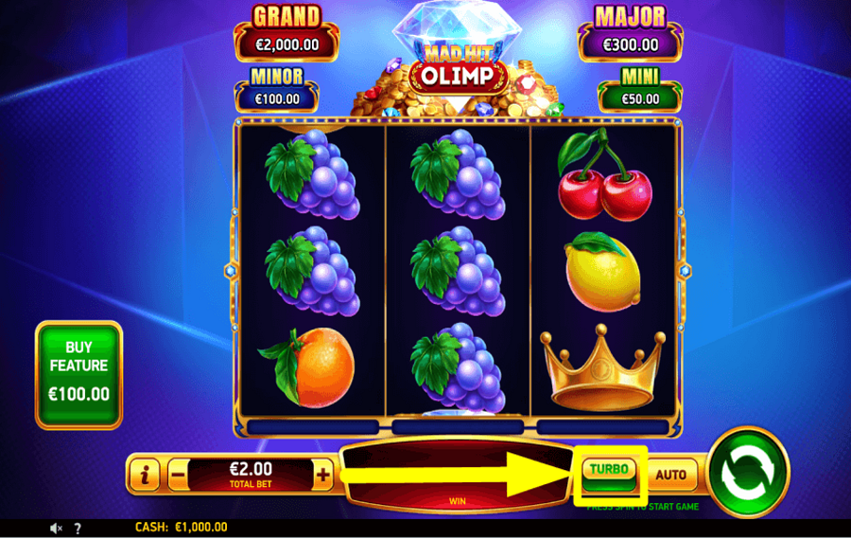The width and height of the screenshot is (851, 538).
Task: Click the Minor jackpot €100.00 panel
Action: point(277,90)
